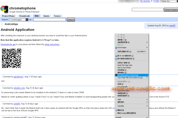Click the QR code image
The height and width of the screenshot is (118, 178).
pyautogui.click(x=12, y=58)
